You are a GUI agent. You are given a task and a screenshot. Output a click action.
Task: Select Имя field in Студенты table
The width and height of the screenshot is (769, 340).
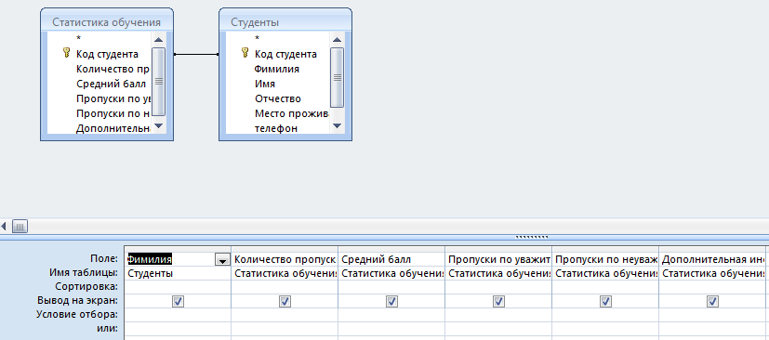pyautogui.click(x=265, y=84)
